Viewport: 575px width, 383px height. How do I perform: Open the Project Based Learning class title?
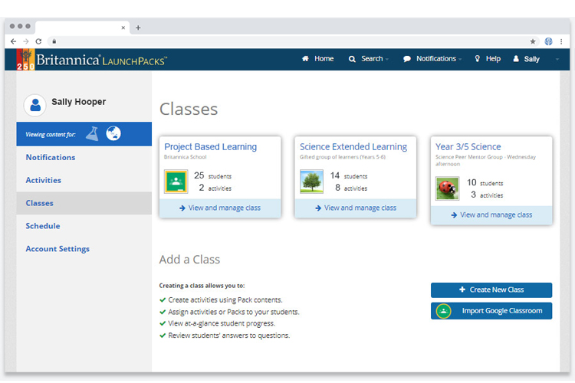click(211, 146)
